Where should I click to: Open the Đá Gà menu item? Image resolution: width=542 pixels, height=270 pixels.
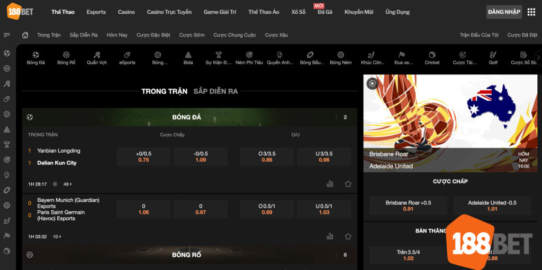pyautogui.click(x=325, y=12)
